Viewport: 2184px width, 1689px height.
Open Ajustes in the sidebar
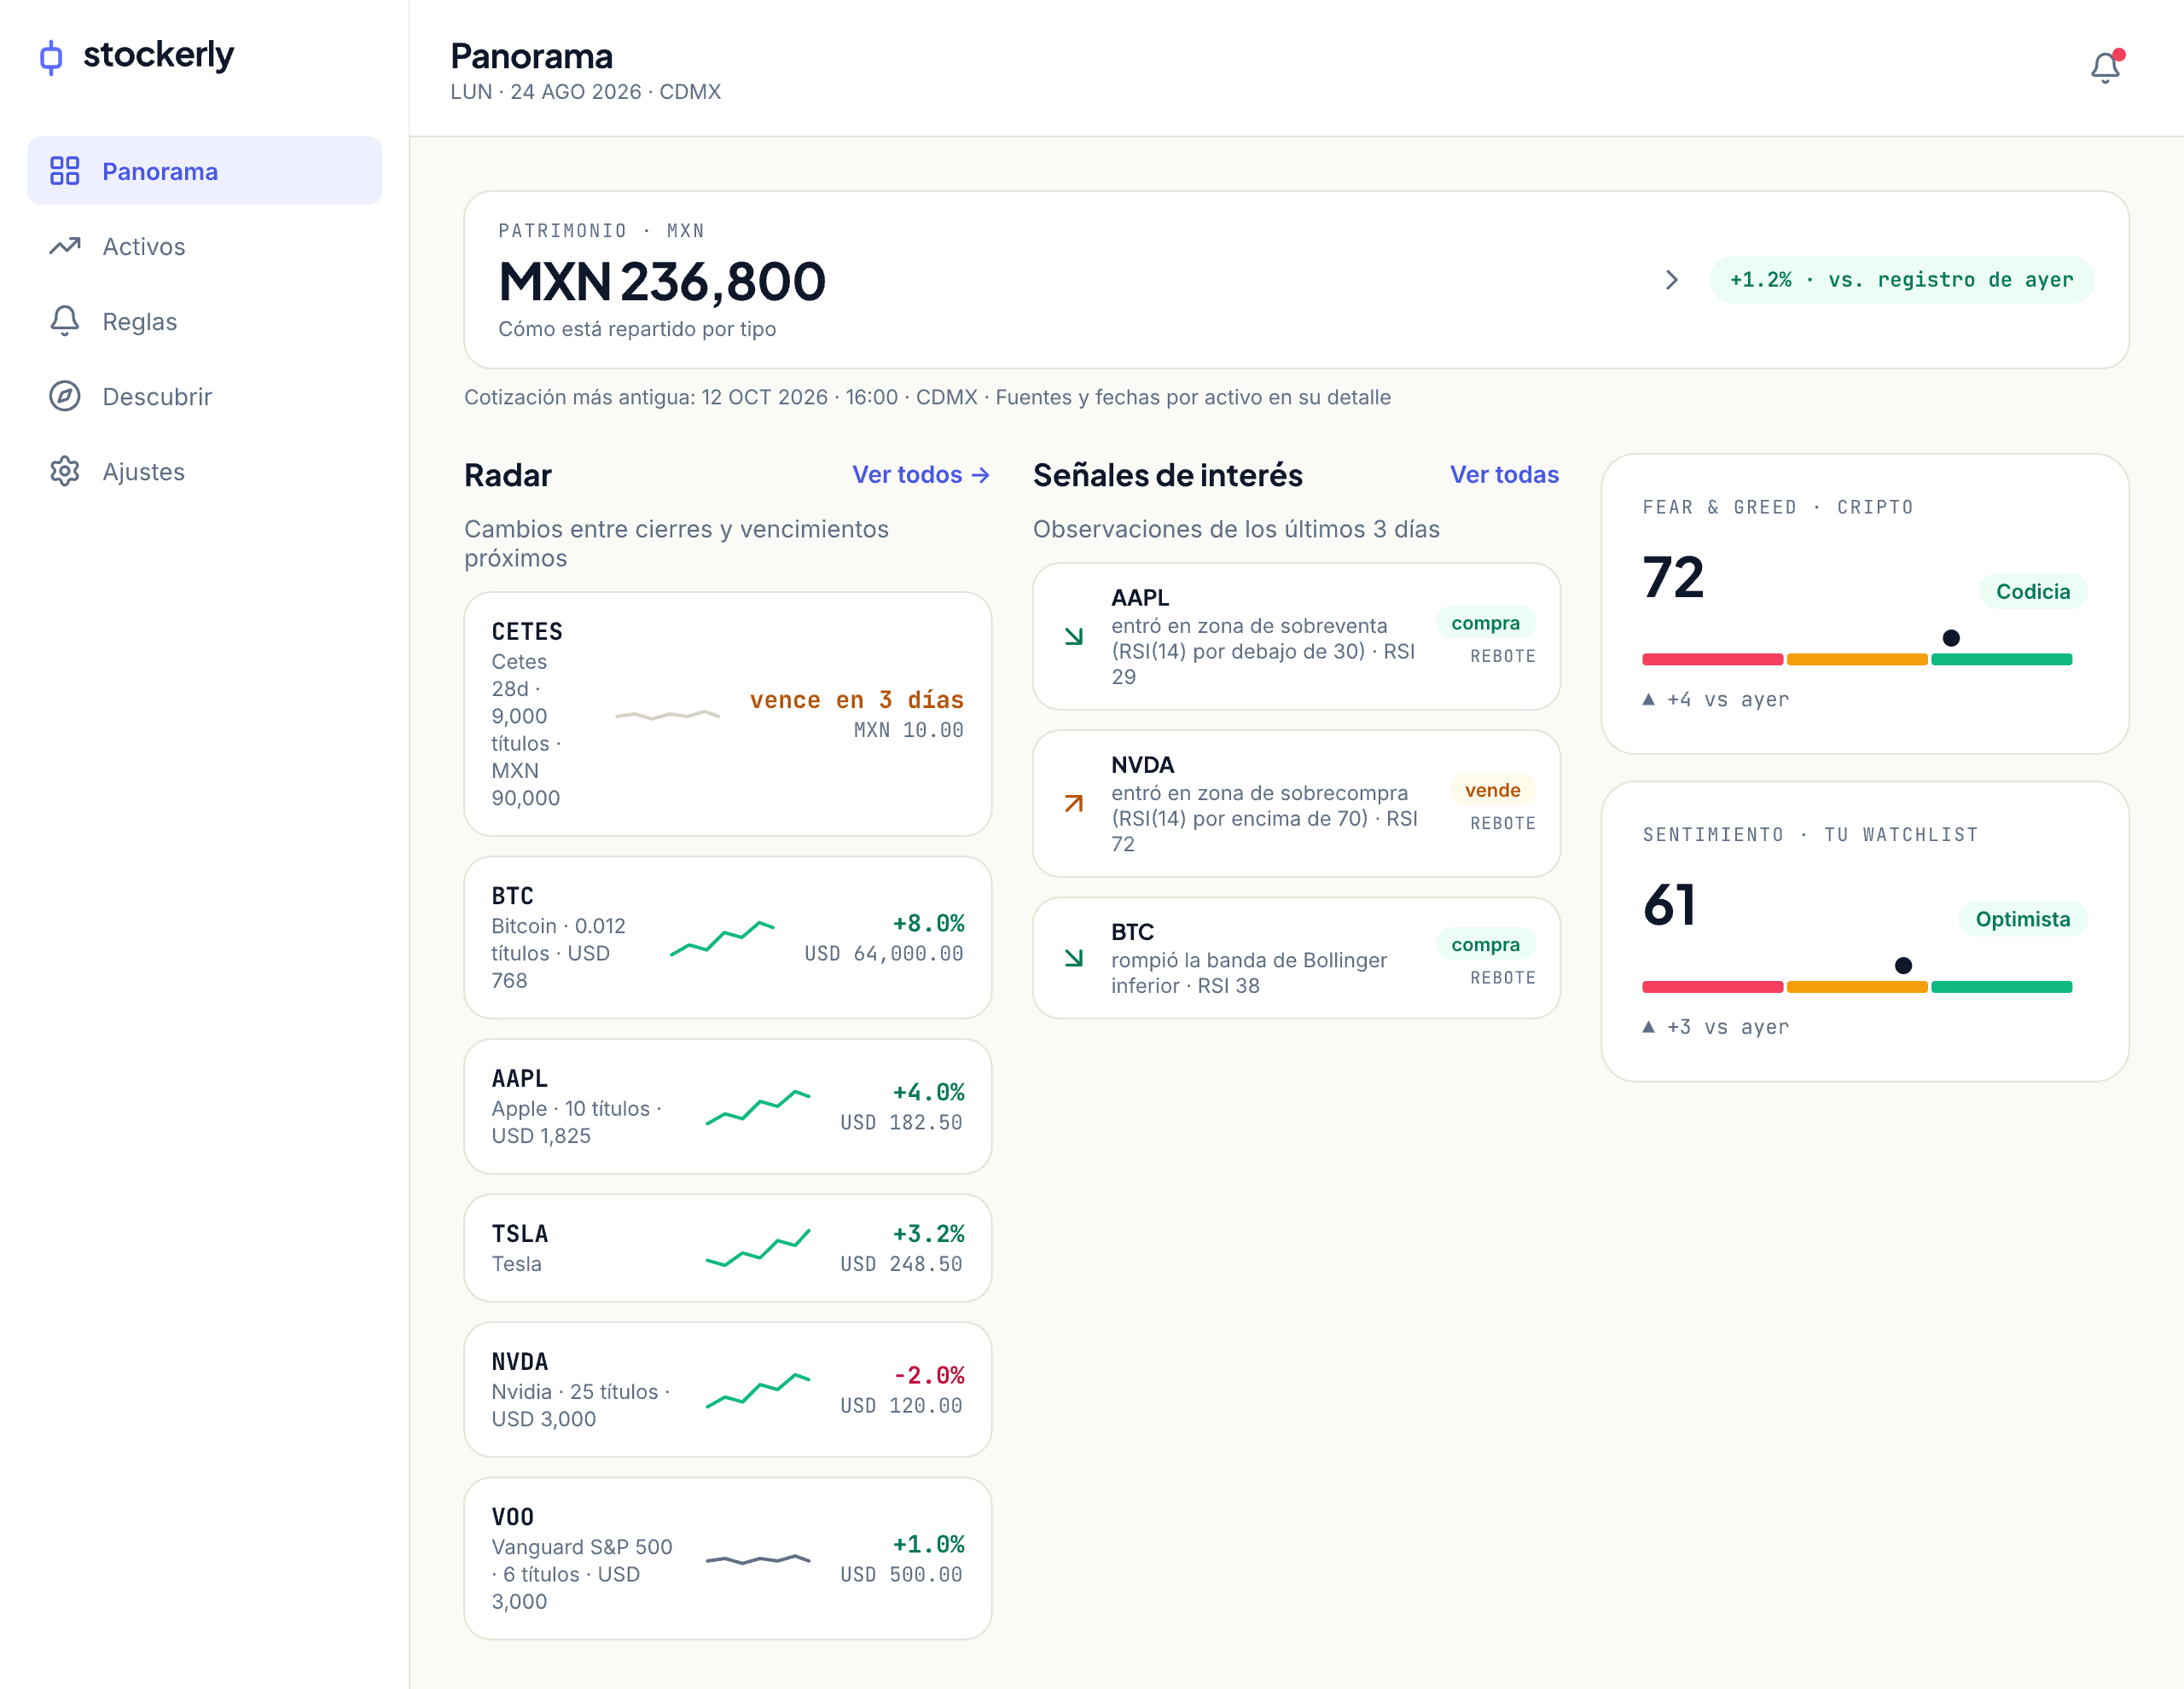pos(204,471)
